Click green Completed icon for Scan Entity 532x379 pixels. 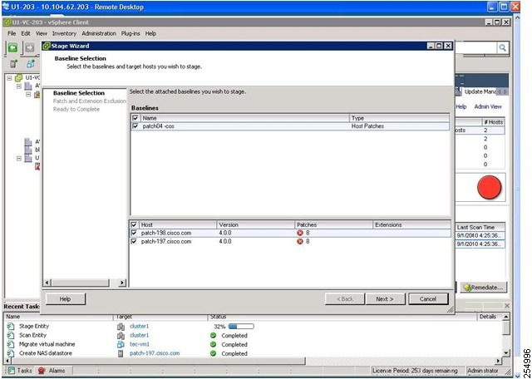[213, 335]
